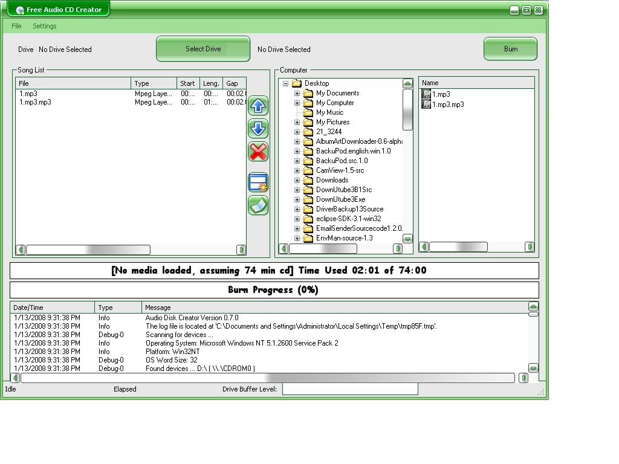Expand the BackuPod.english.win.1.0 folder

click(297, 151)
